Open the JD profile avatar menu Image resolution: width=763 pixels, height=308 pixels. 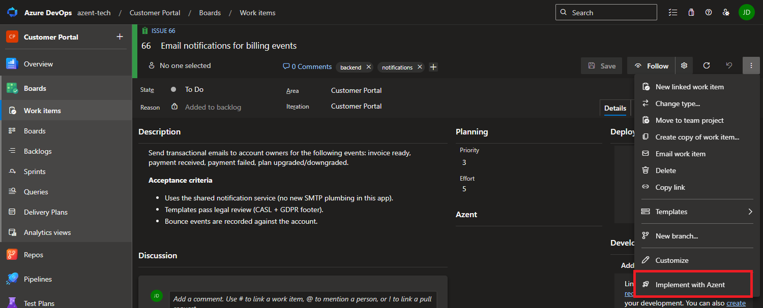click(x=746, y=12)
